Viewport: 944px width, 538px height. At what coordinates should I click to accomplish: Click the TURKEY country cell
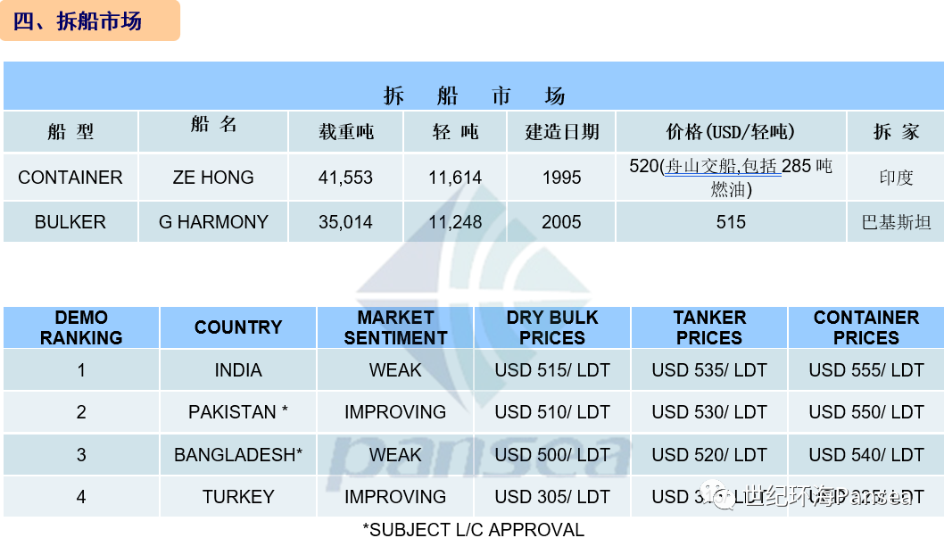pyautogui.click(x=238, y=497)
